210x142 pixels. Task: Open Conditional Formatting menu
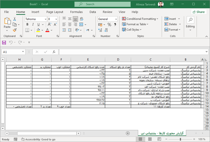[x=140, y=19]
